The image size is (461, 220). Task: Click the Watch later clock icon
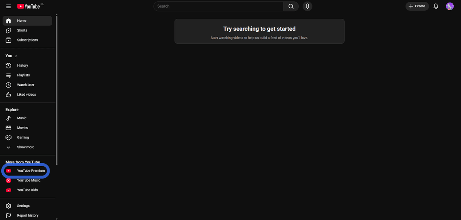coord(9,85)
